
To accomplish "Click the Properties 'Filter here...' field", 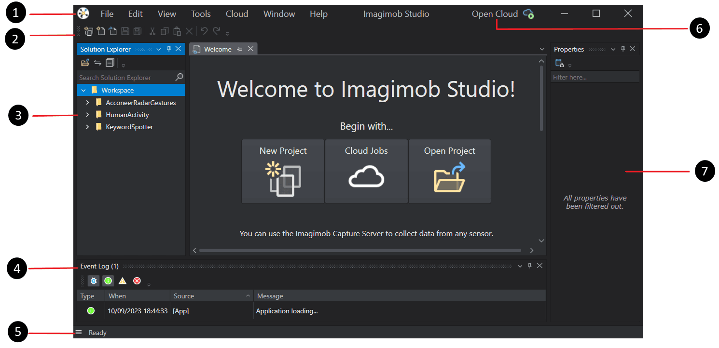I will (595, 77).
